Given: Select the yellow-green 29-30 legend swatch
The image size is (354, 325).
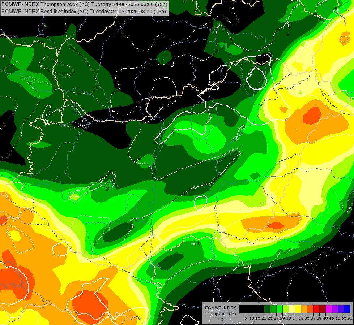Looking at the screenshot, I should click(x=286, y=309).
